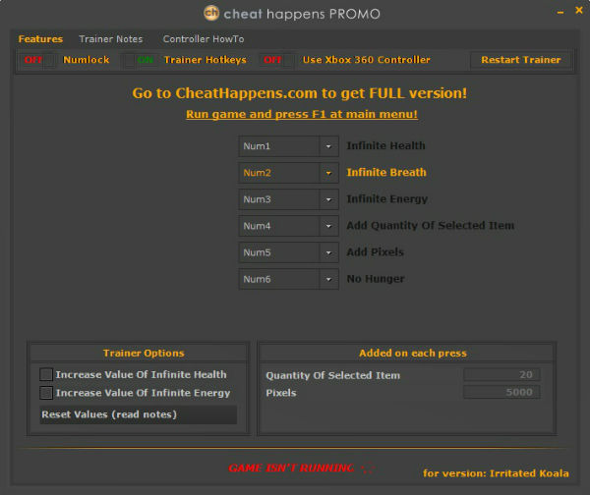Open the Num6 hotkey dropdown arrow
Viewport: 590px width, 495px height.
pos(328,279)
